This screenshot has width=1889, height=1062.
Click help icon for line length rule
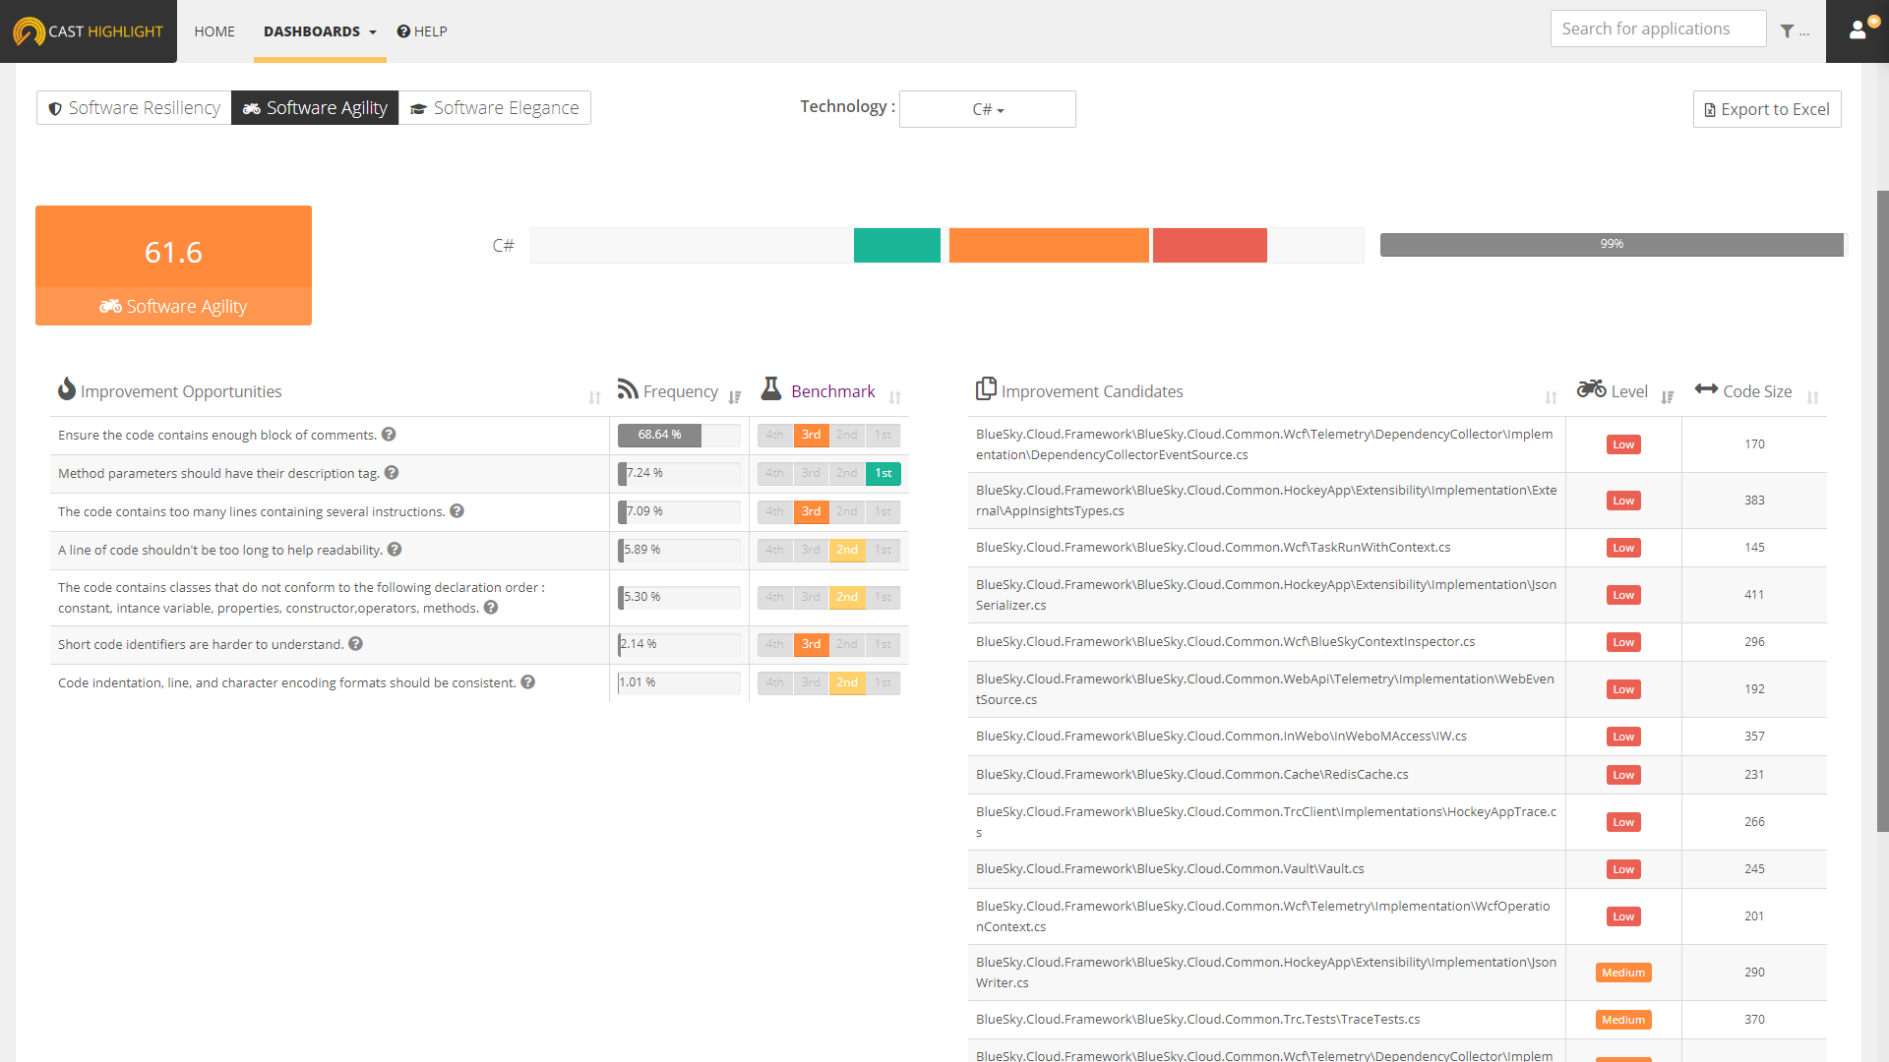pyautogui.click(x=395, y=550)
